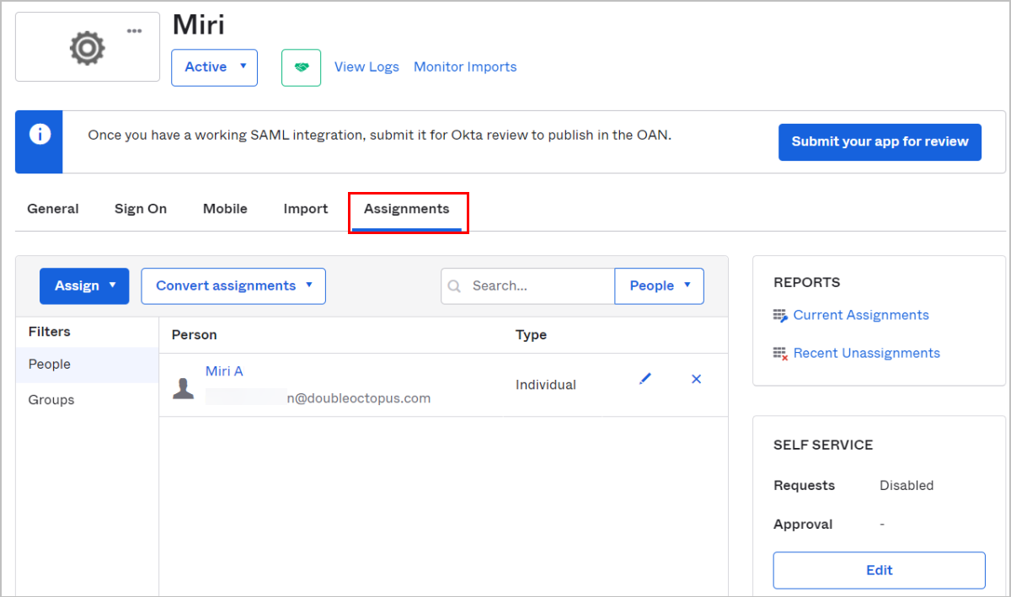Open the Active status dropdown
1011x597 pixels.
point(215,67)
